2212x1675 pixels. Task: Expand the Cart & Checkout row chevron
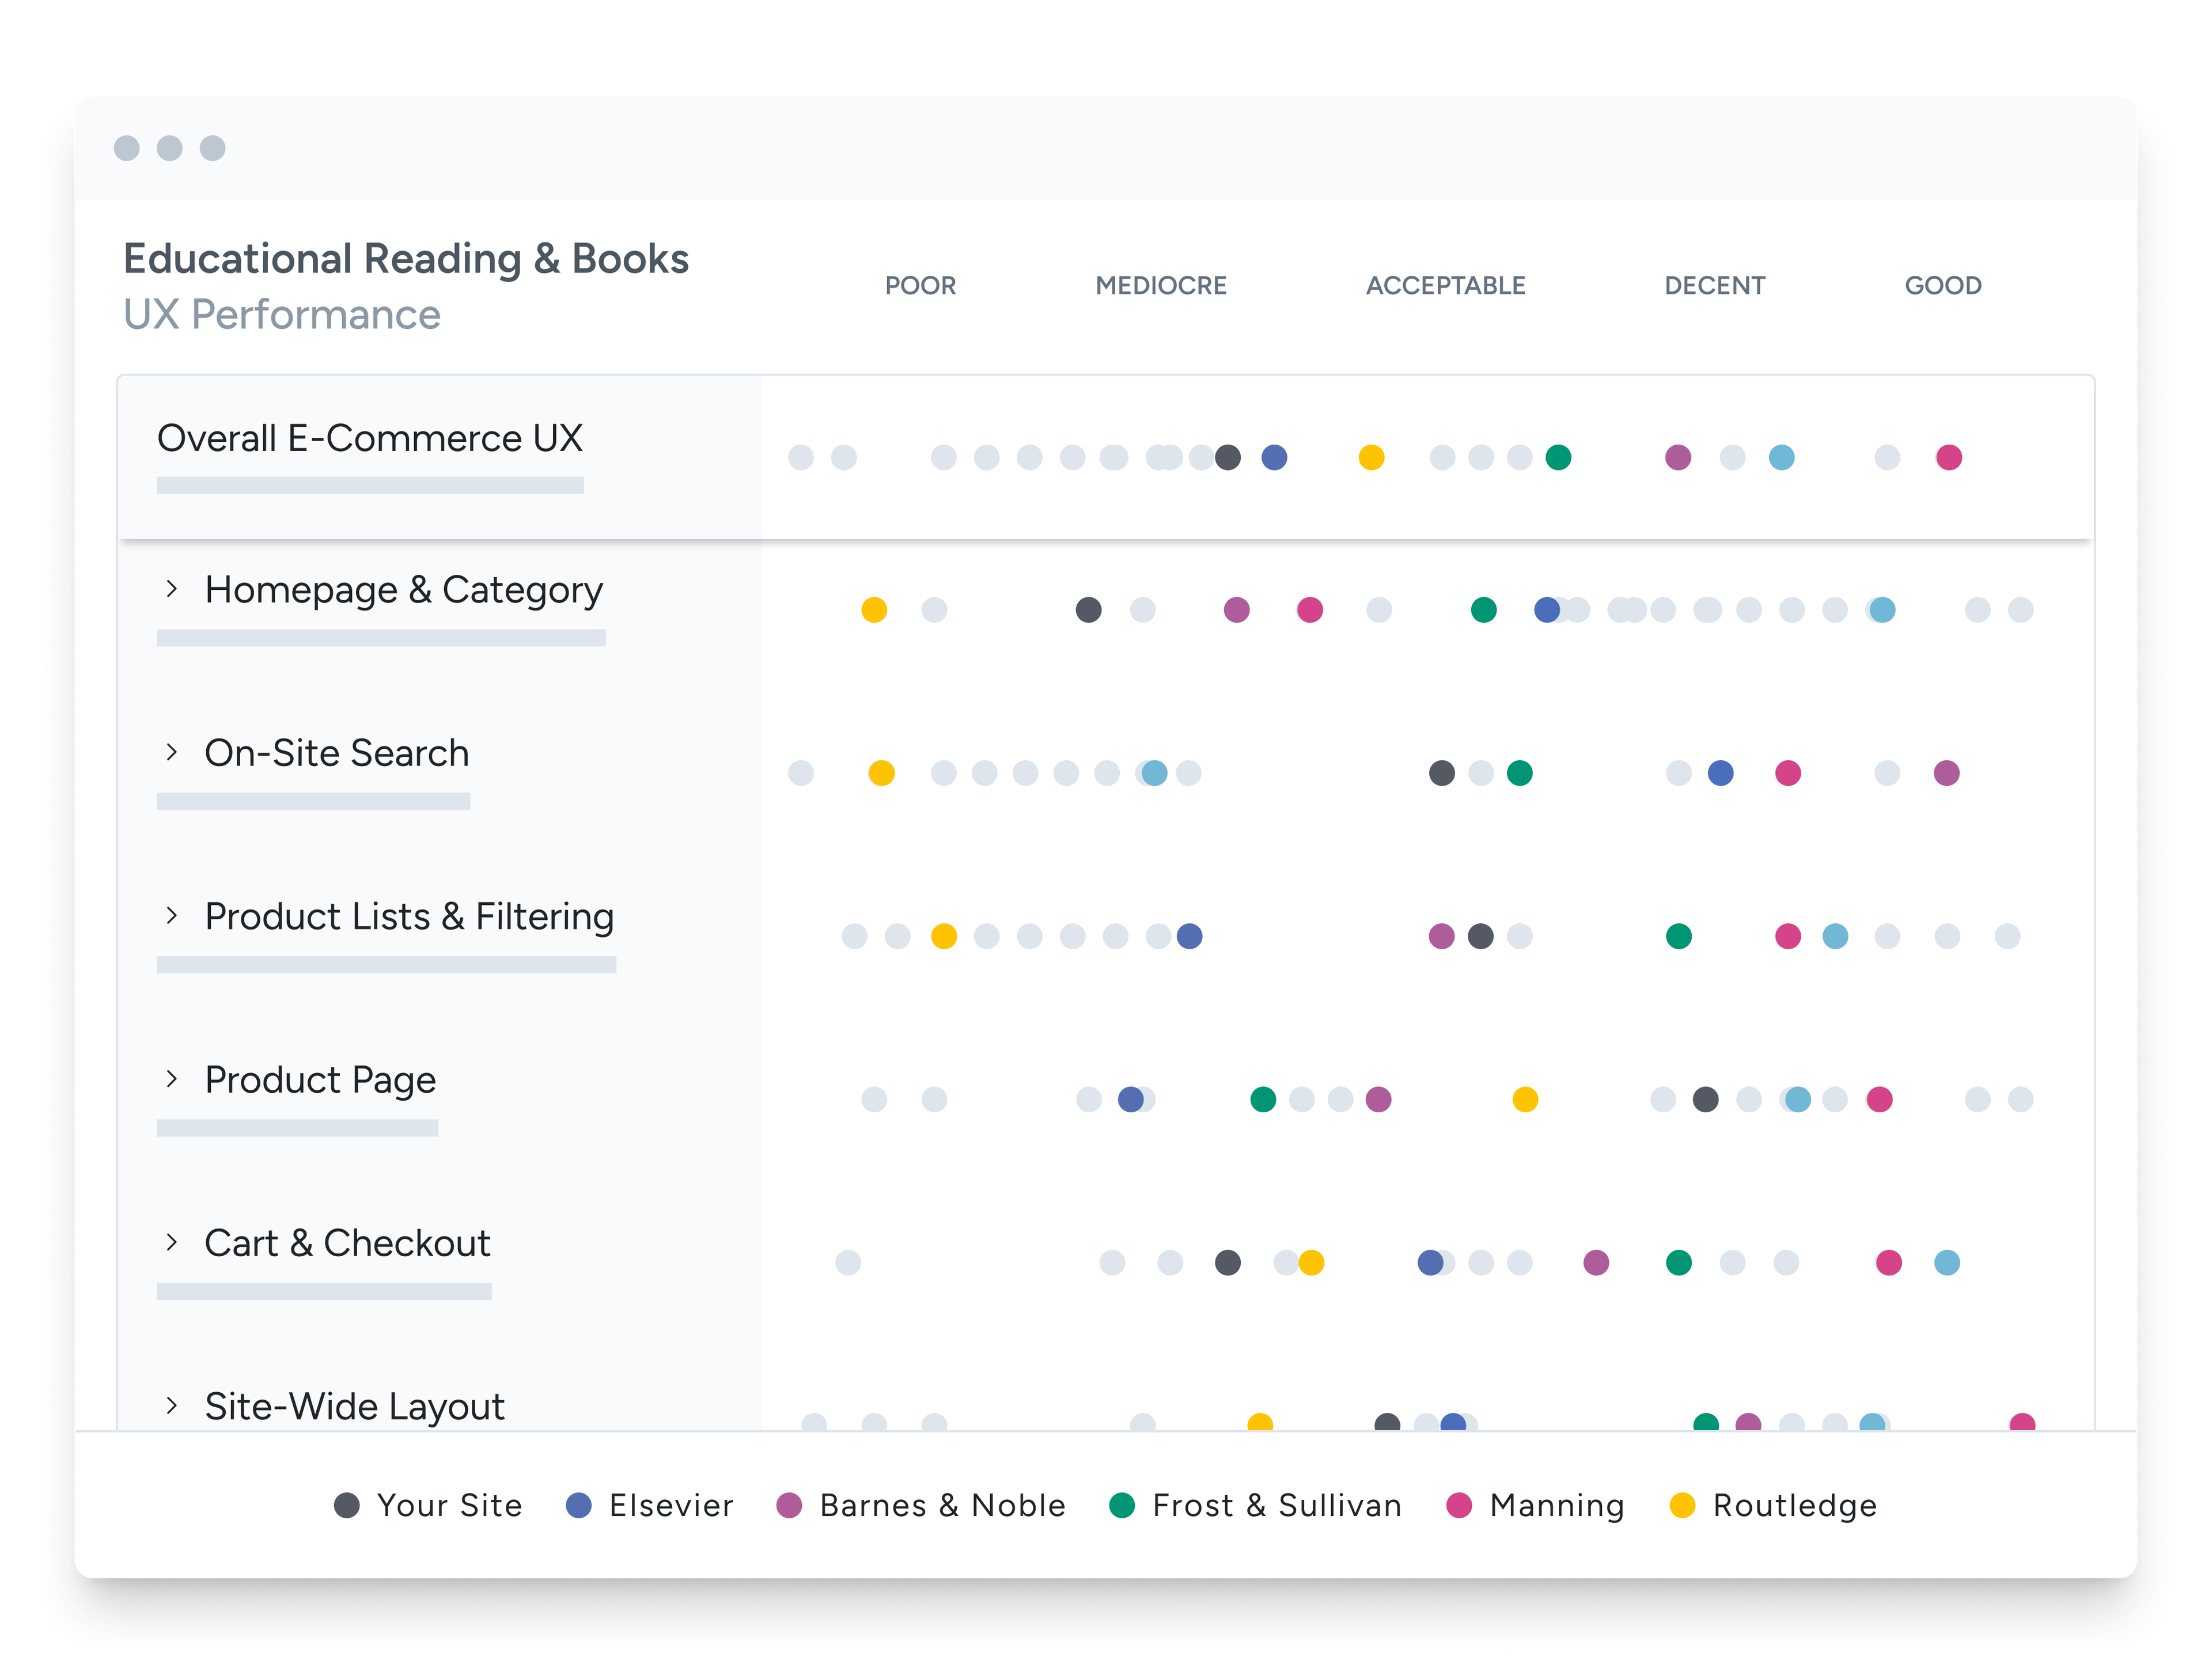tap(172, 1242)
